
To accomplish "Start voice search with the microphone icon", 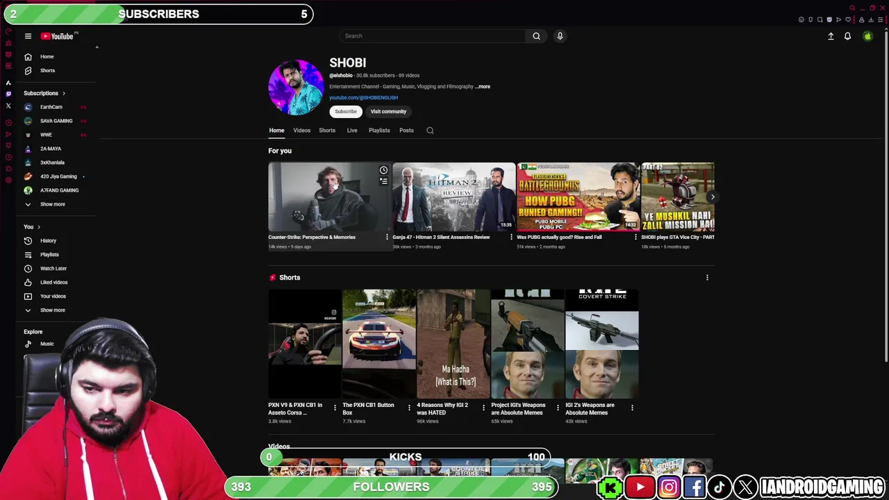I will point(560,36).
